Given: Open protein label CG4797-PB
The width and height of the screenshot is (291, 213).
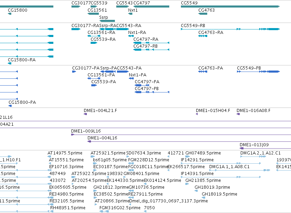Looking at the screenshot, I should (x=147, y=88).
